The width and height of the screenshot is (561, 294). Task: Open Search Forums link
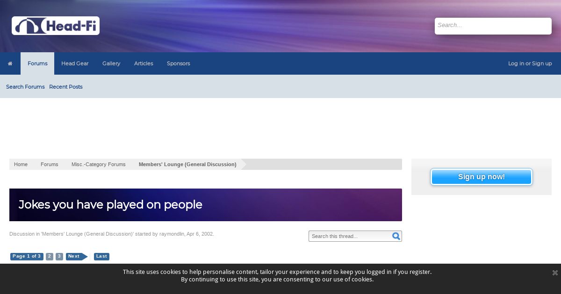25,87
